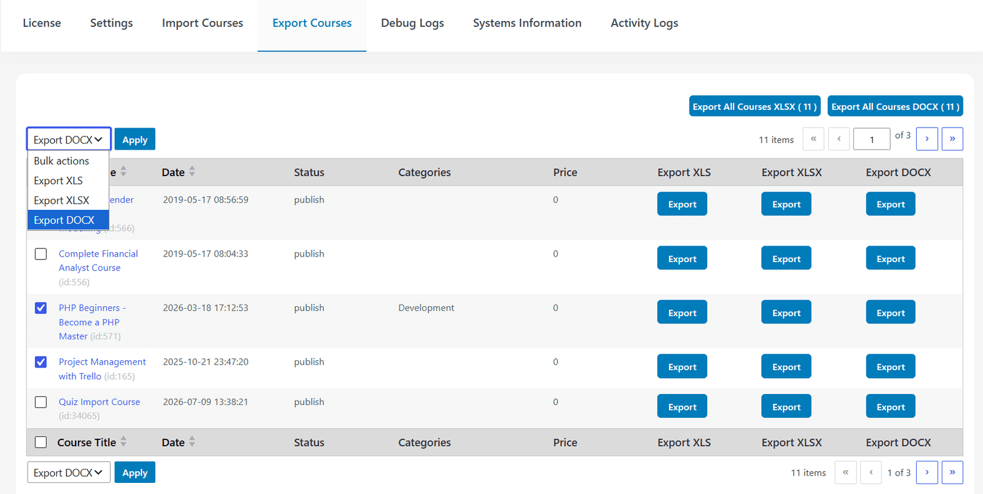Image resolution: width=983 pixels, height=494 pixels.
Task: Open Activity Logs tab
Action: pos(644,23)
